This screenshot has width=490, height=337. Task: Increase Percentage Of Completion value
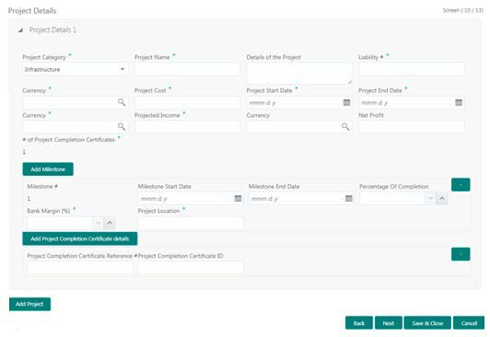click(442, 199)
